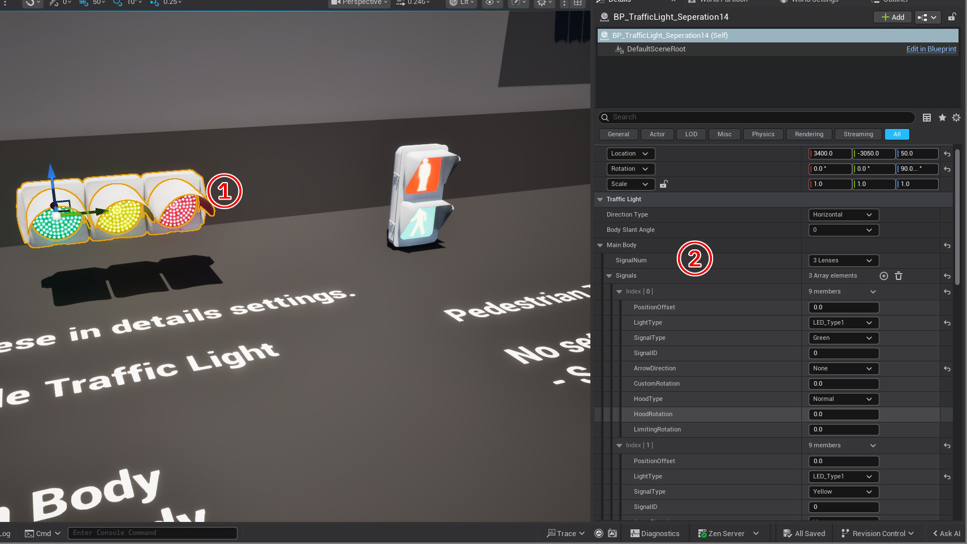Switch to the Physics filter tab
This screenshot has width=967, height=544.
(763, 134)
